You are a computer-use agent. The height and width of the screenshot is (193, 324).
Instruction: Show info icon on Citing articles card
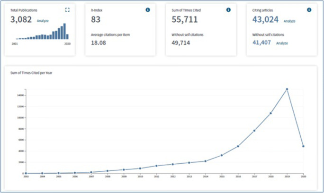point(309,10)
